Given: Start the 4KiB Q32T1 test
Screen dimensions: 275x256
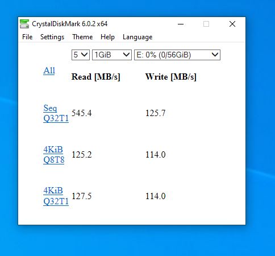Looking at the screenshot, I should coord(56,196).
